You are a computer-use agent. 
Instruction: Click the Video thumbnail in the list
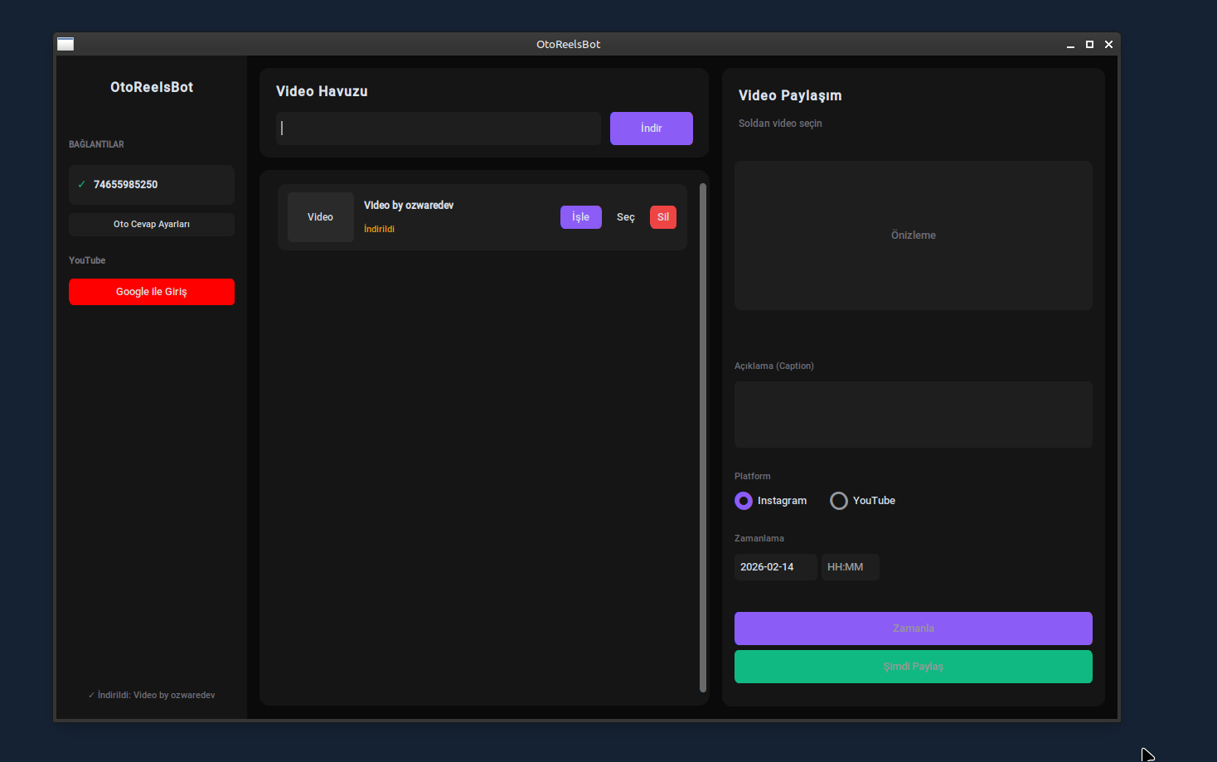tap(321, 217)
